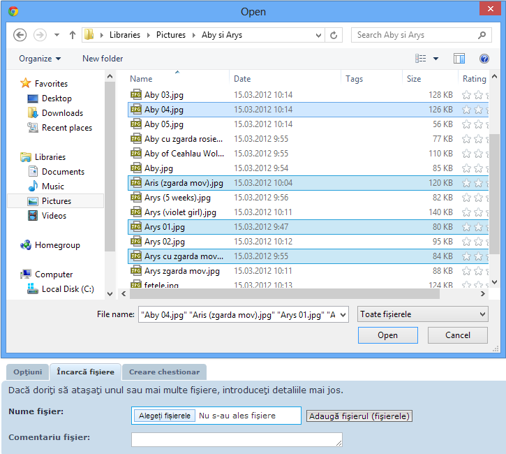Click the Adaugă fișierul (fișierele) button
This screenshot has width=506, height=454.
tap(359, 416)
